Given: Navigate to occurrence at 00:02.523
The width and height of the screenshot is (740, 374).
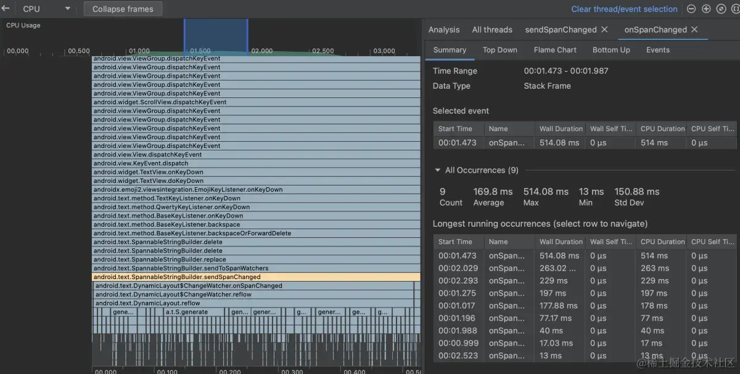Looking at the screenshot, I should 585,356.
